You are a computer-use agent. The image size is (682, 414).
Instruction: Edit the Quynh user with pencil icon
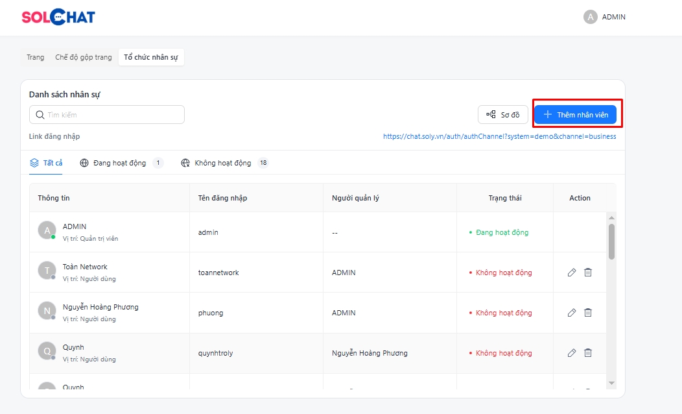572,353
